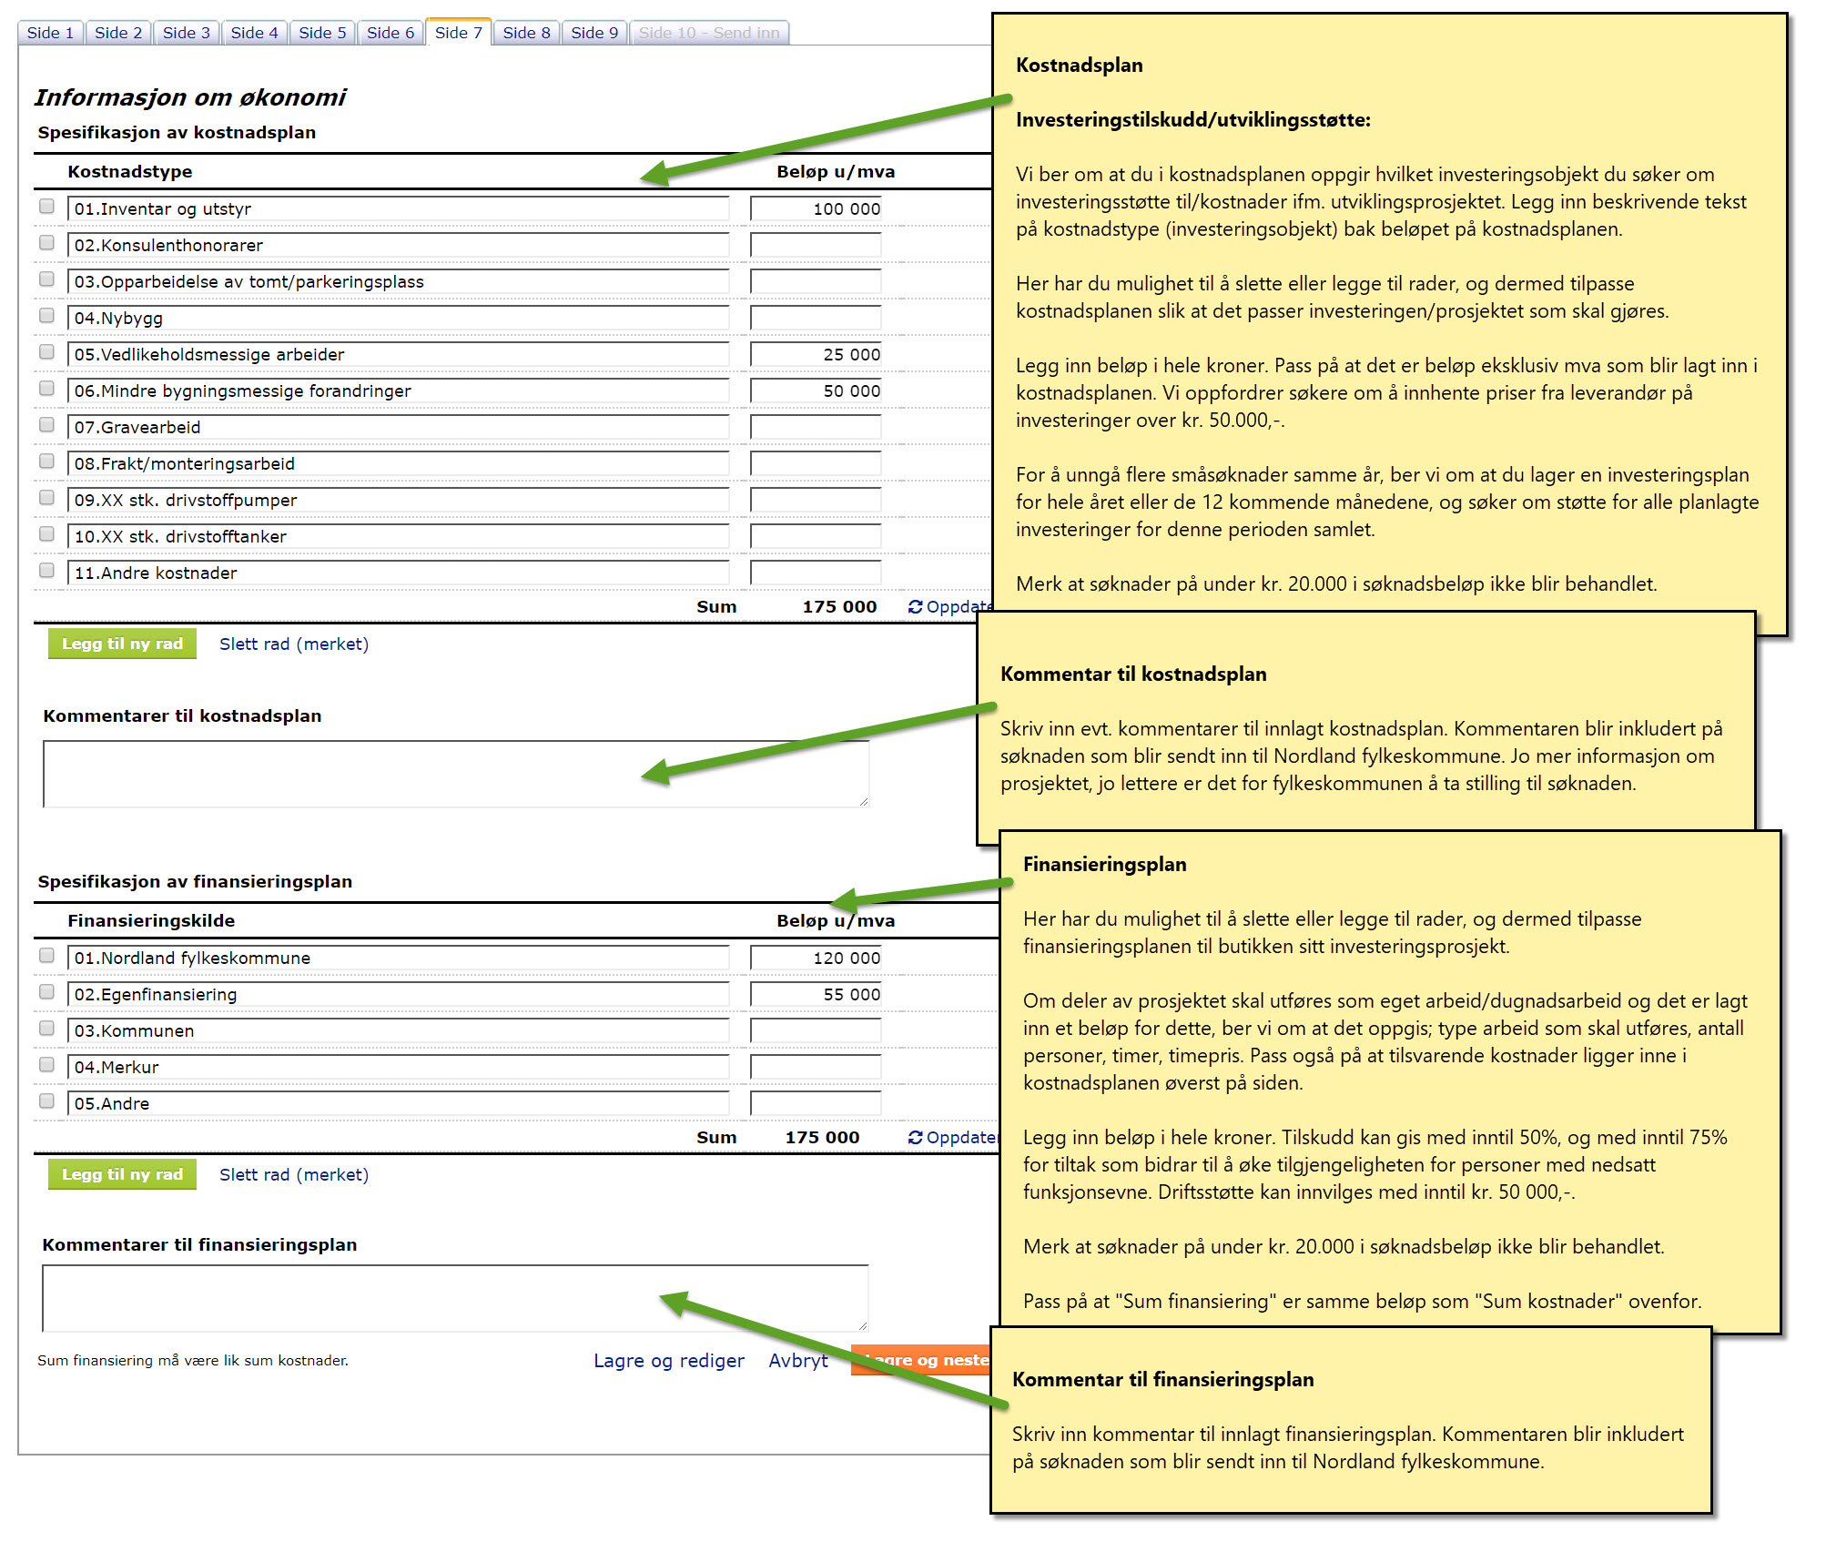Tick the checkbox beside 04.Nybygg row
This screenshot has height=1552, width=1826.
47,316
